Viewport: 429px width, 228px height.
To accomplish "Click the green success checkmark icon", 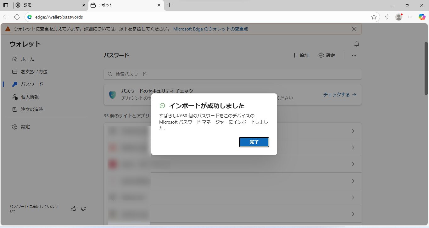I will pos(162,106).
